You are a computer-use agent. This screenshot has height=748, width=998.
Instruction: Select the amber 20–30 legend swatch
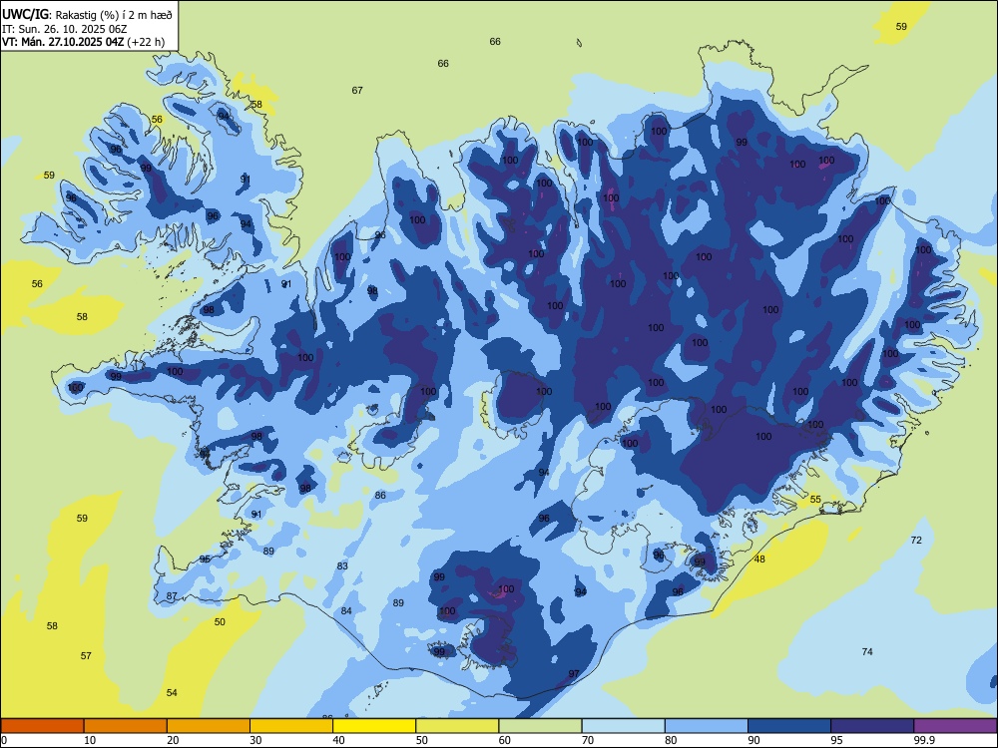209,726
